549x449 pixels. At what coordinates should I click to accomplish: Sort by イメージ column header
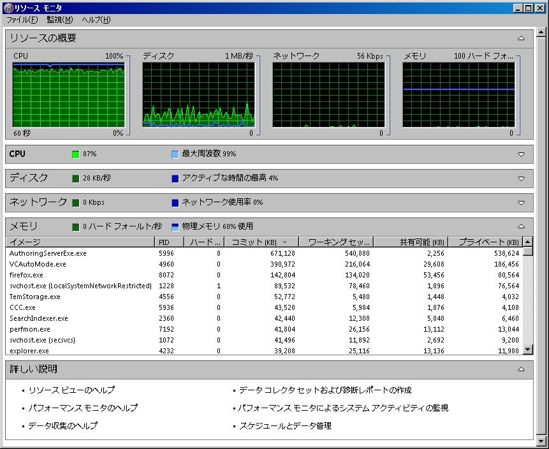(80, 242)
